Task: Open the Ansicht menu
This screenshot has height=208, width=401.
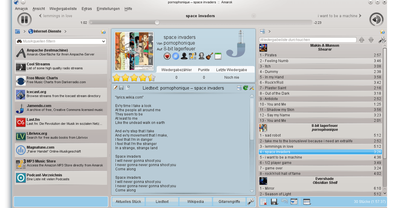Action: pyautogui.click(x=39, y=9)
